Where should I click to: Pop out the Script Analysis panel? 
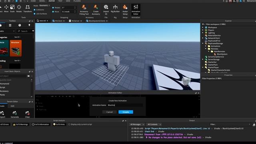tap(123, 121)
